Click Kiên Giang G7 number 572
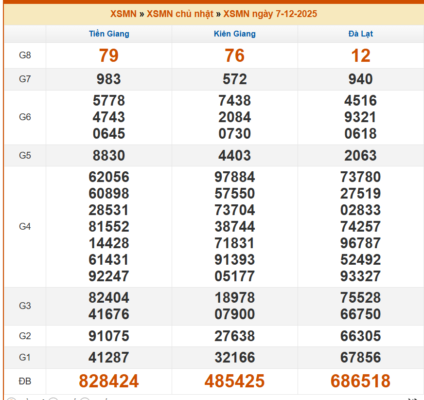This screenshot has height=400, width=424. 234,79
